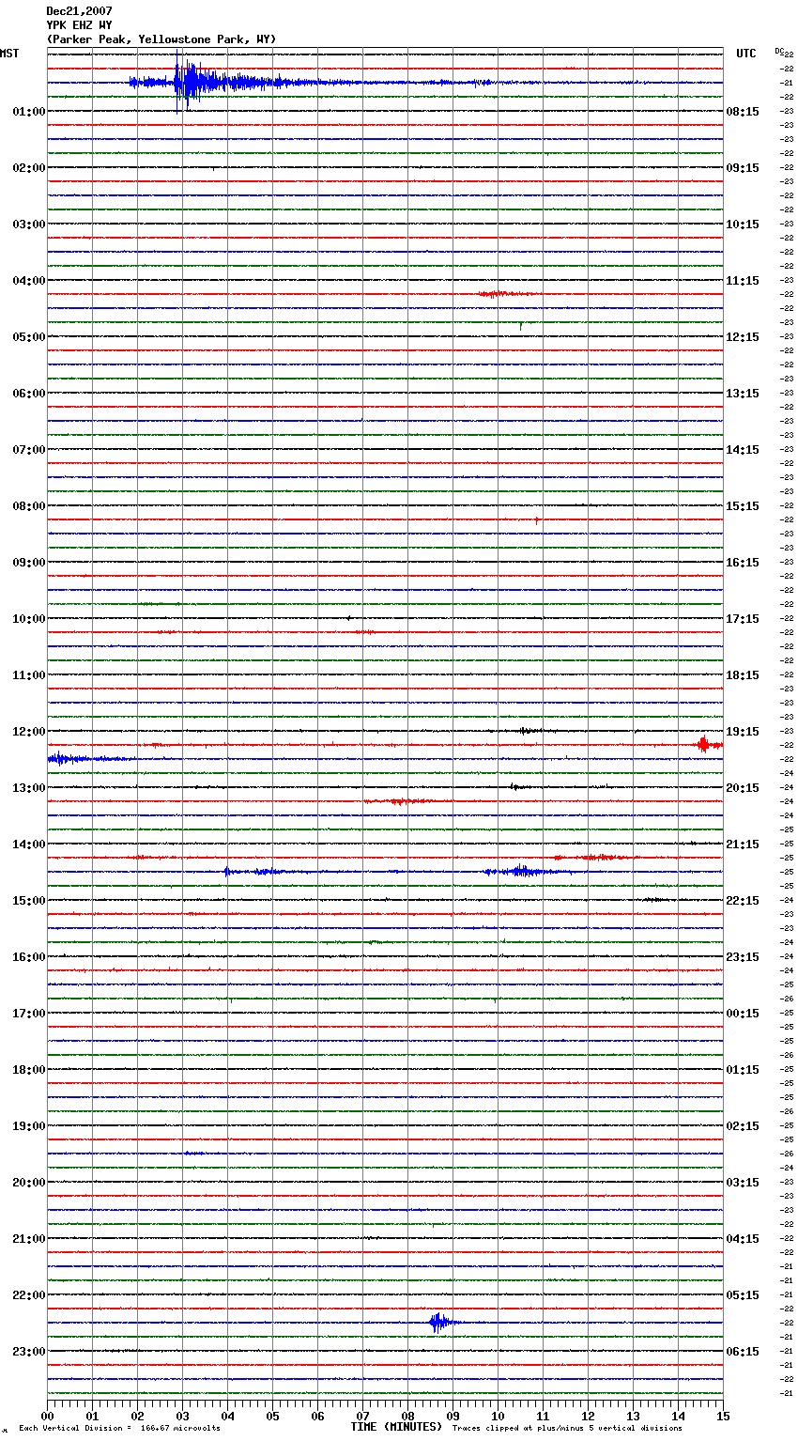798x1441 pixels.
Task: Select the 06:00 MST hour label
Action: pos(29,394)
